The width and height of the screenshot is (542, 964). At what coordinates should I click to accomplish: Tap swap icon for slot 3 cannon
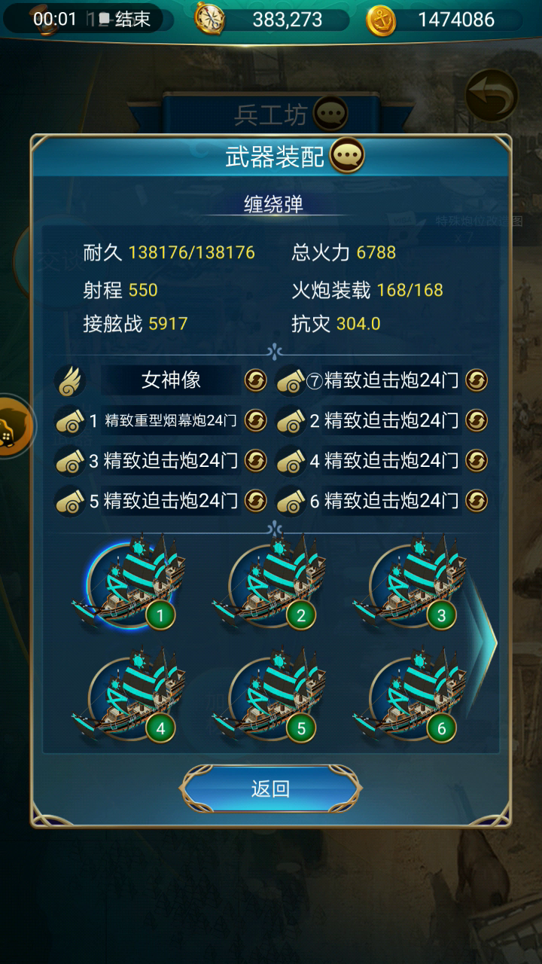pos(256,460)
